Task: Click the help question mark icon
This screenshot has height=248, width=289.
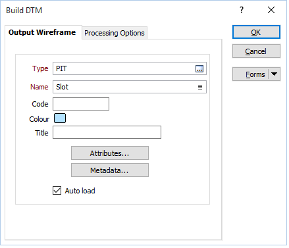Action: coord(242,10)
